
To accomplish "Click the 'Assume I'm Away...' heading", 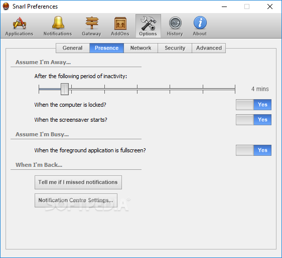I will tap(43, 62).
